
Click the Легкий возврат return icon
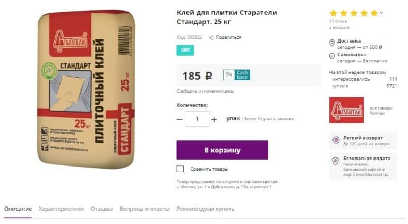(x=336, y=140)
